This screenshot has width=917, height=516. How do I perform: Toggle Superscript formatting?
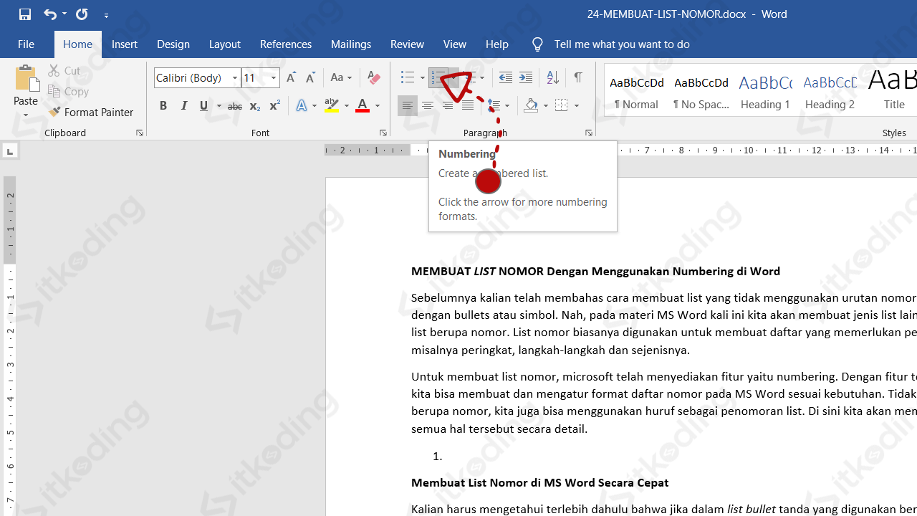(274, 105)
